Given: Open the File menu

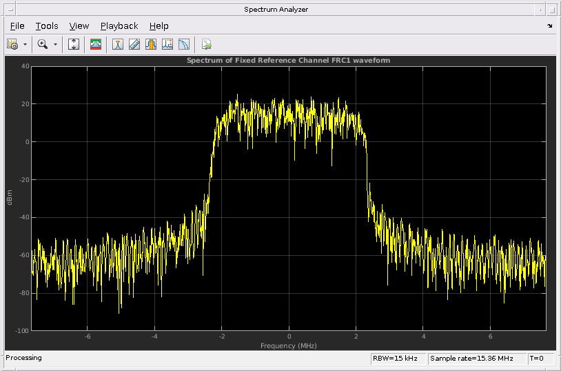Looking at the screenshot, I should (17, 26).
